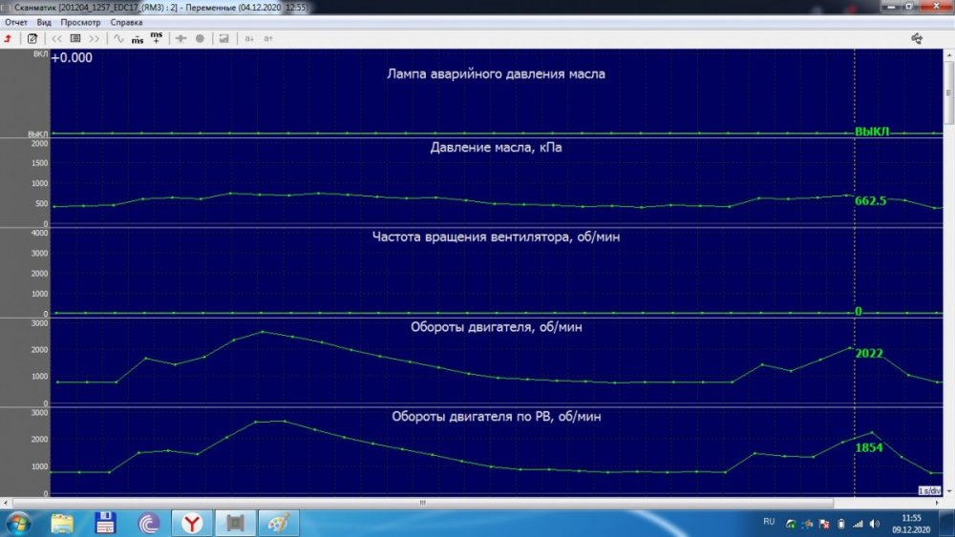This screenshot has height=537, width=955.
Task: Click the ВЫКЛ lamp state value
Action: coord(872,132)
